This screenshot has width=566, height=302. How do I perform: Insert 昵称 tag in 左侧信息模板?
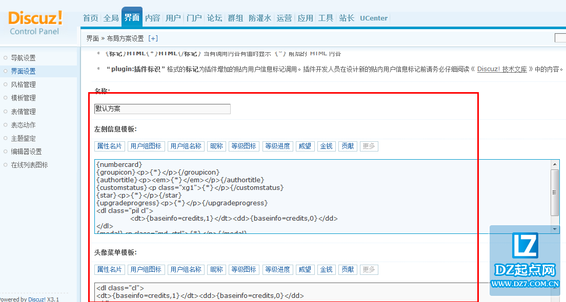[x=216, y=146]
